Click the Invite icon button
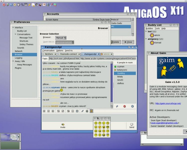 [x=63, y=124]
